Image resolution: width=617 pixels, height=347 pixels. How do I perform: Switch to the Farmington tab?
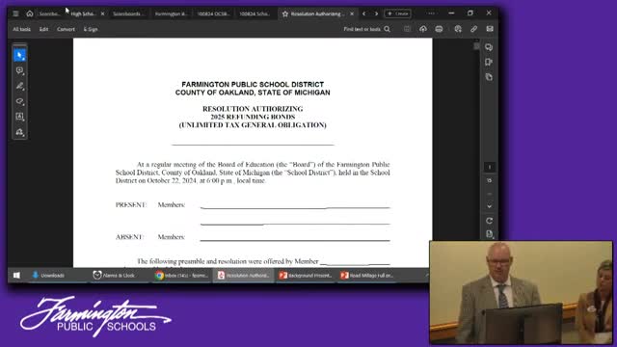pyautogui.click(x=171, y=13)
